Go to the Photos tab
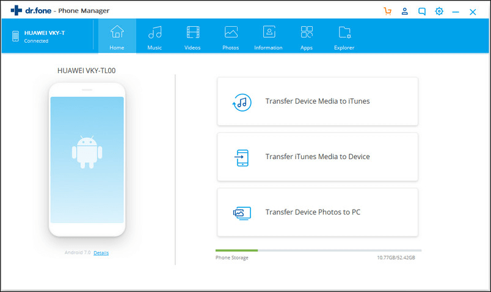The width and height of the screenshot is (491, 292). click(x=231, y=37)
